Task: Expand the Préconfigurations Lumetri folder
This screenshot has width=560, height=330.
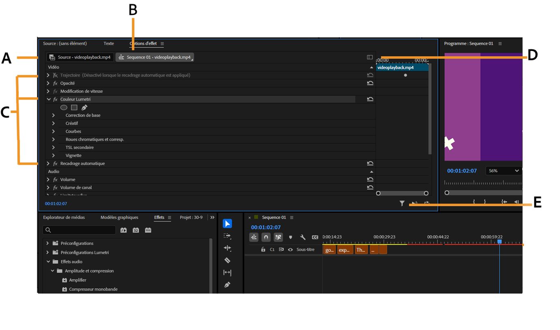Action: 47,253
